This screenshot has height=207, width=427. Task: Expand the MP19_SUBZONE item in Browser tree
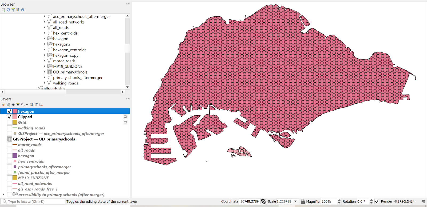click(x=44, y=66)
